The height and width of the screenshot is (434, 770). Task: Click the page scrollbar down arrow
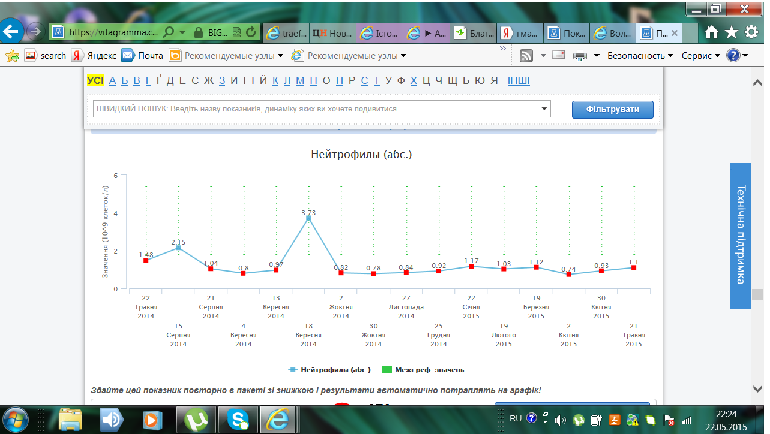click(x=757, y=389)
